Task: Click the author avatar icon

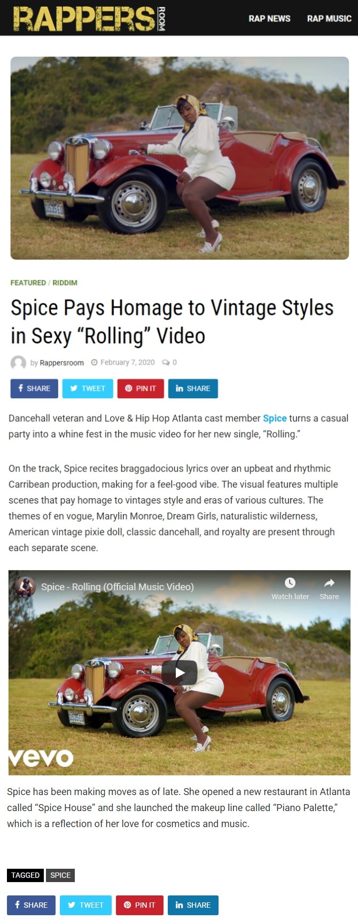Action: tap(18, 363)
